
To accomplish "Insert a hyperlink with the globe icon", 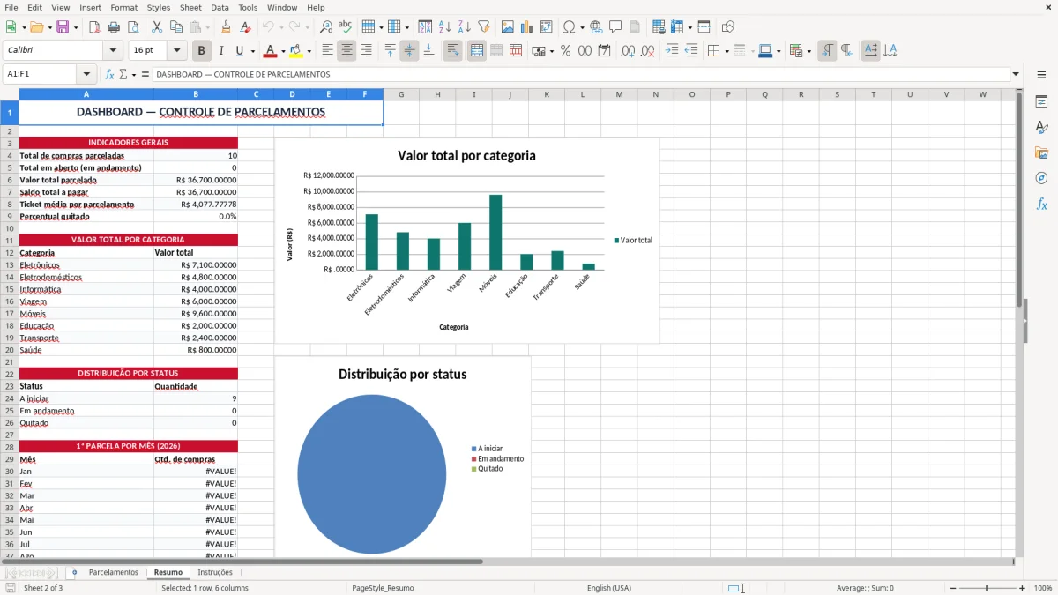I will pyautogui.click(x=596, y=27).
